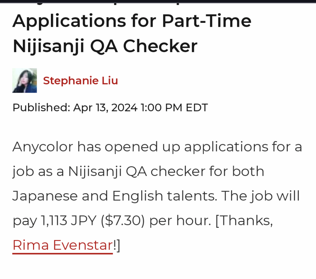Screen dimensions: 316x279
Task: Click the "($7.30)" dollar conversion text
Action: coord(123,221)
